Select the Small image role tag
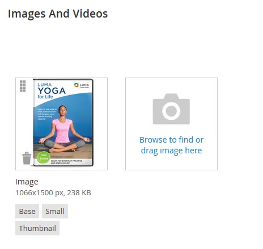The image size is (263, 249). pyautogui.click(x=55, y=211)
